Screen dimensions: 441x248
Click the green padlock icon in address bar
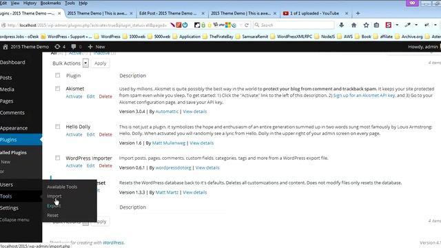tap(203, 25)
